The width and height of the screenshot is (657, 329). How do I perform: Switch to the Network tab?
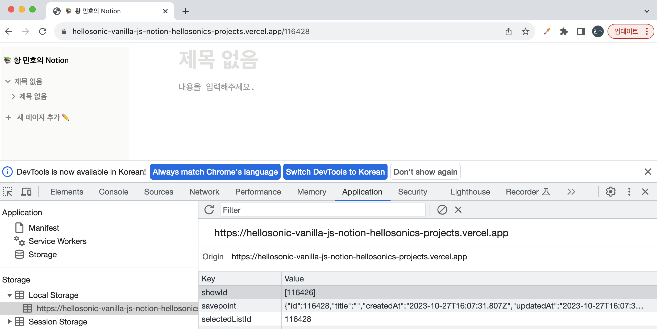pyautogui.click(x=204, y=192)
